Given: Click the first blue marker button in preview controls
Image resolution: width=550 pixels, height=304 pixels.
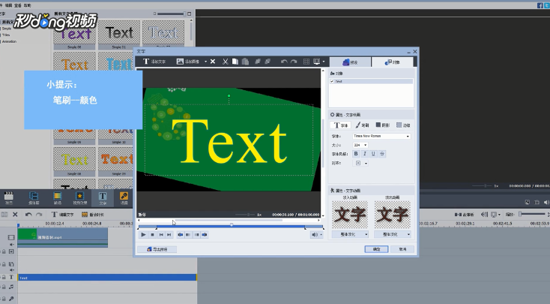Looking at the screenshot, I should [180, 234].
